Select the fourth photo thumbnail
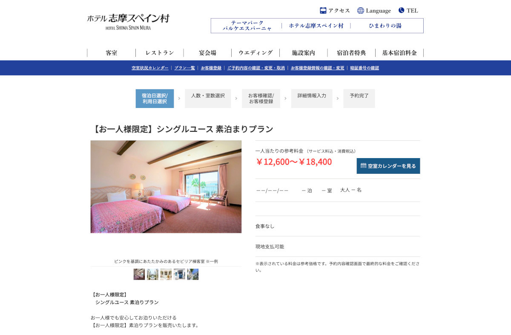The width and height of the screenshot is (511, 335). coord(179,274)
